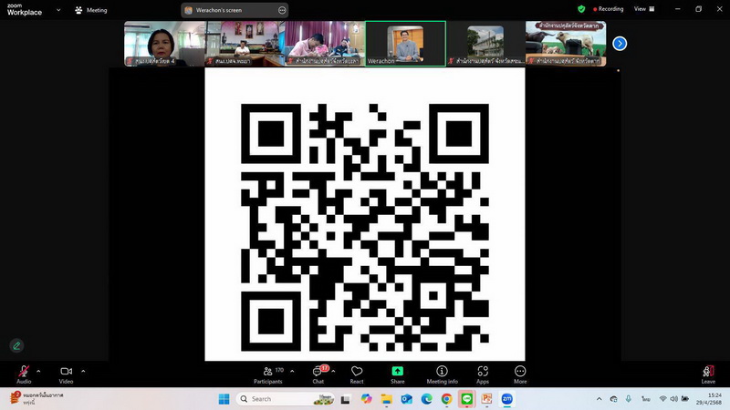Viewport: 730px width, 410px height.
Task: Open the React heart menu
Action: pos(357,374)
